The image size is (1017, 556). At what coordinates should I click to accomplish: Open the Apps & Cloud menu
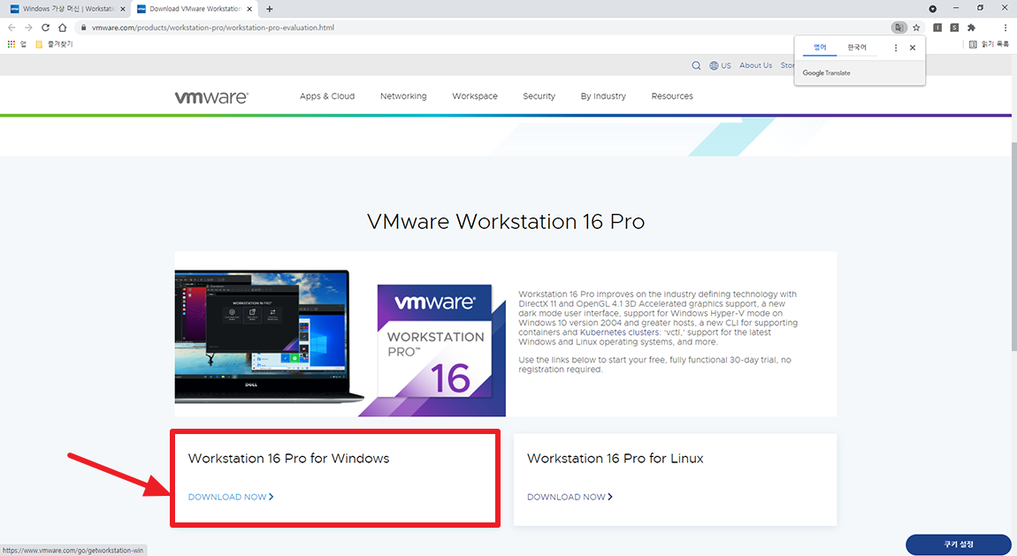[x=327, y=95]
